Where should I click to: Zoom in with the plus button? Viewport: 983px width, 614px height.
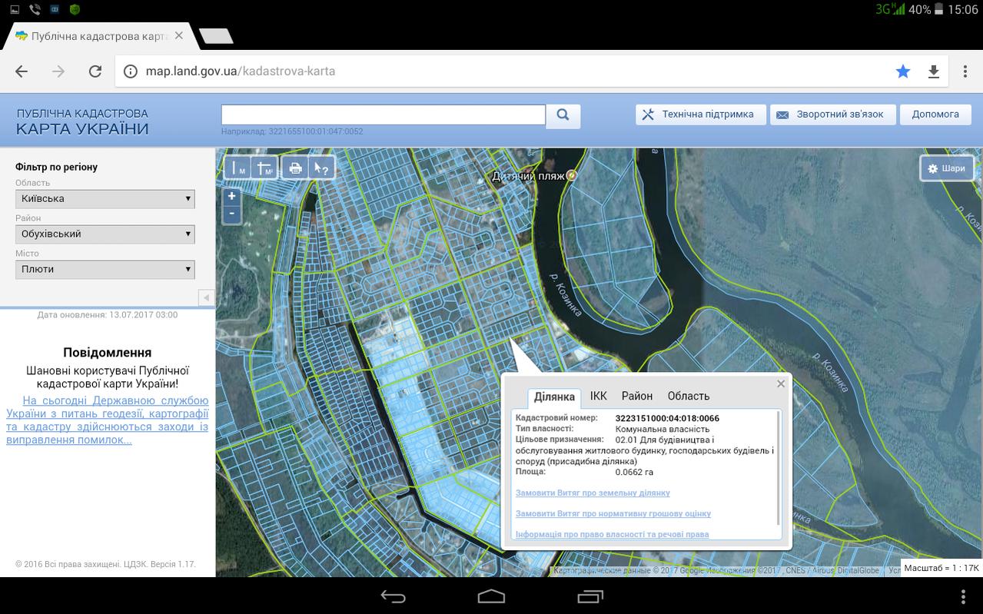tap(231, 196)
